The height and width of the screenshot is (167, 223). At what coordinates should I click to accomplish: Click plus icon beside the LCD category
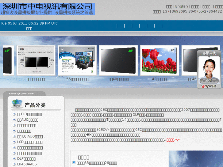pos(14,142)
